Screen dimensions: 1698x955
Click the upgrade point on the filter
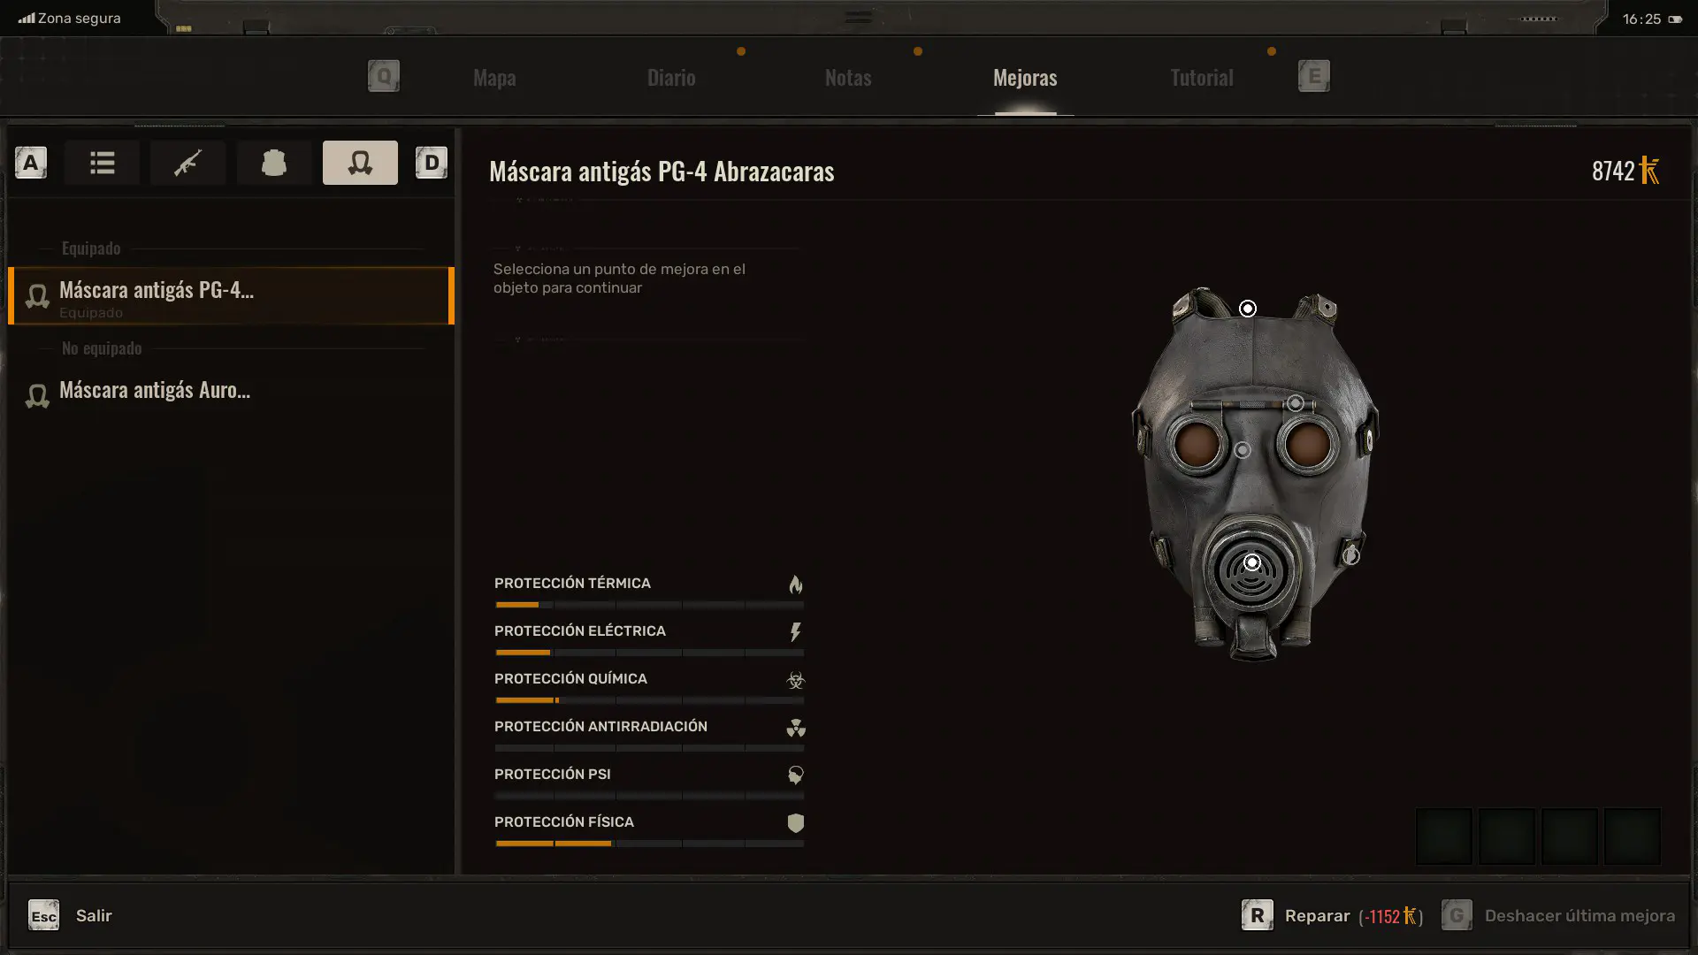point(1252,562)
